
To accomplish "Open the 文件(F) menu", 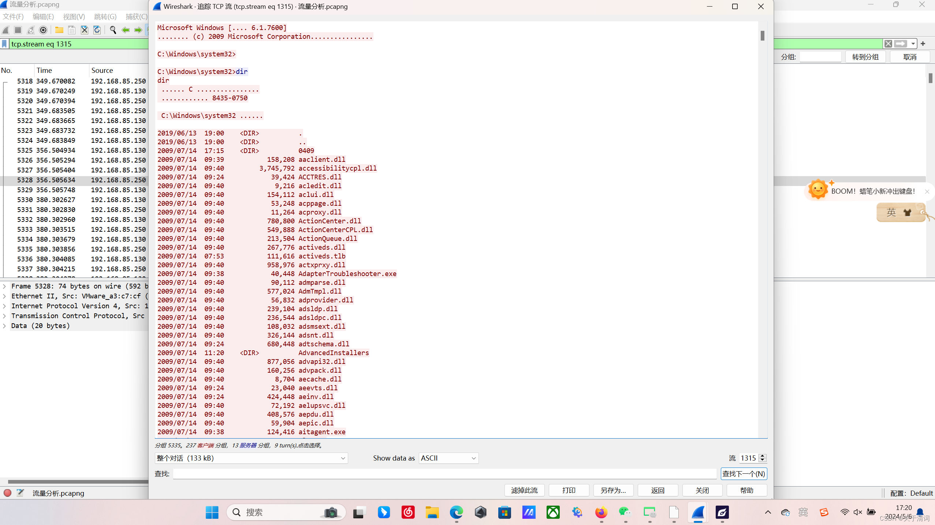I will [13, 16].
